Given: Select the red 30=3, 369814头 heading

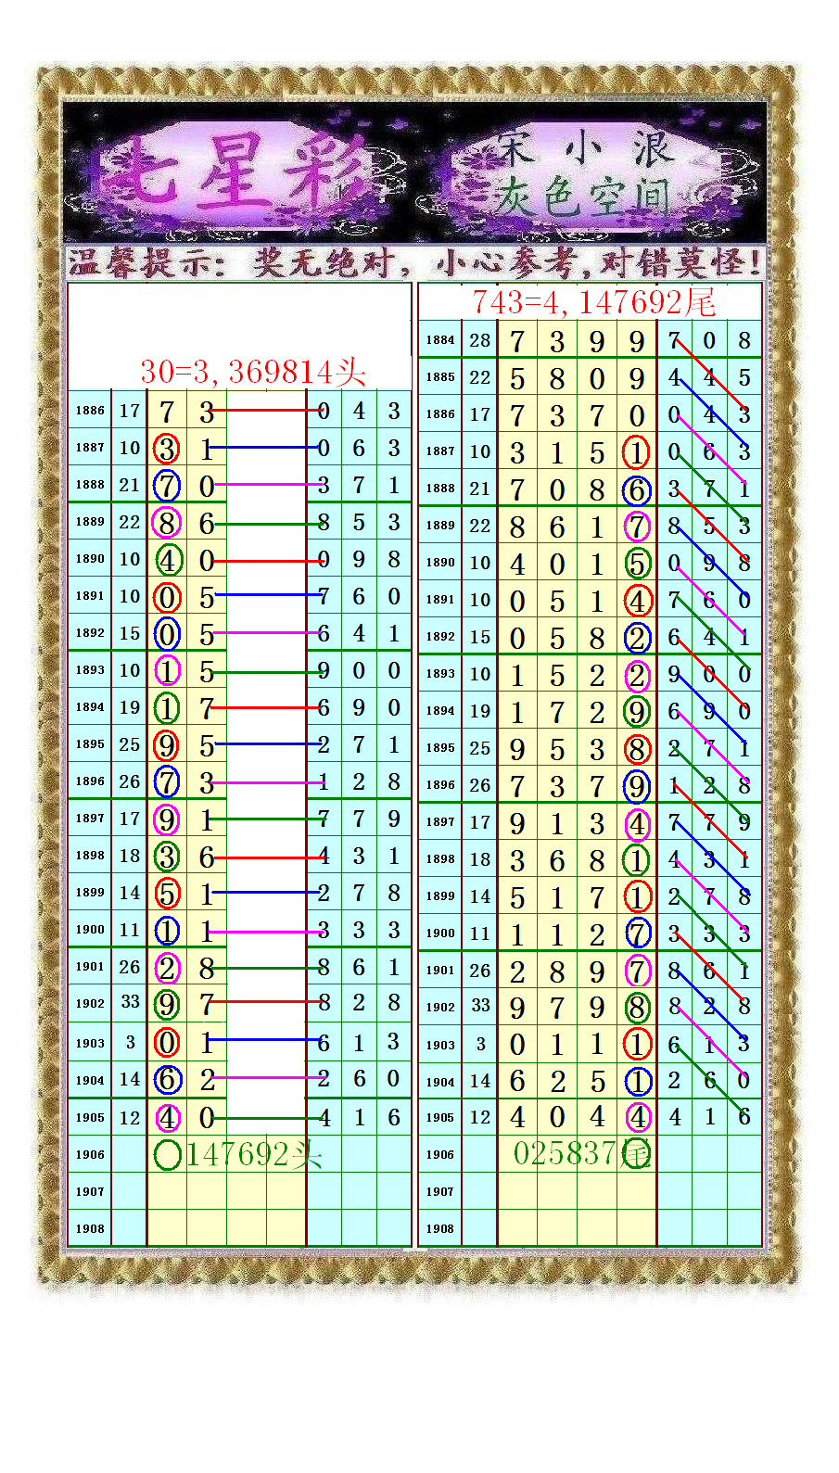Looking at the screenshot, I should (252, 372).
